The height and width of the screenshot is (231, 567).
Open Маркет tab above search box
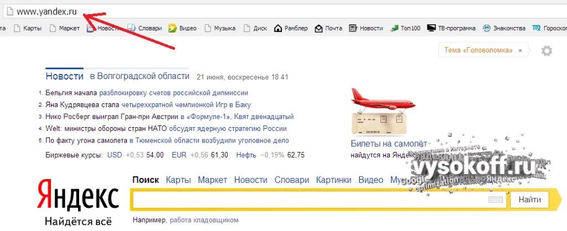[x=213, y=180]
